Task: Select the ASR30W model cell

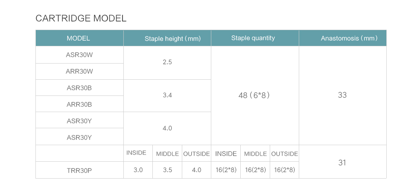Action: click(80, 55)
